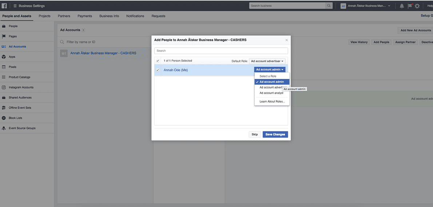Close the Add People dialog
The height and width of the screenshot is (207, 433).
[x=286, y=40]
